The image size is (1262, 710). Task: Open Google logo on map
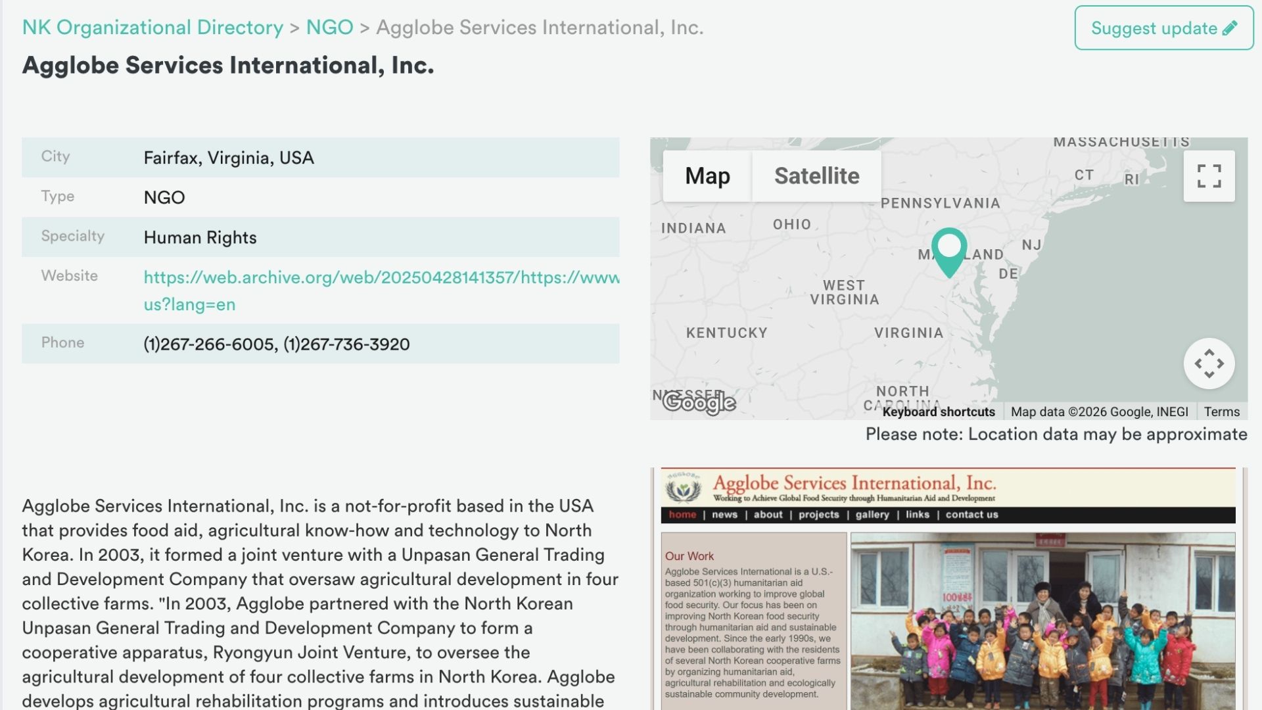pyautogui.click(x=699, y=402)
